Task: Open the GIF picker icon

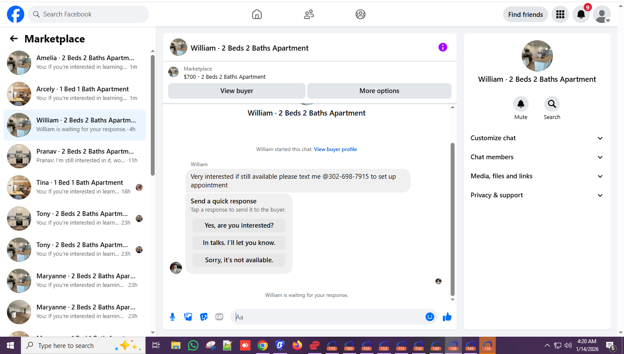Action: pos(219,317)
